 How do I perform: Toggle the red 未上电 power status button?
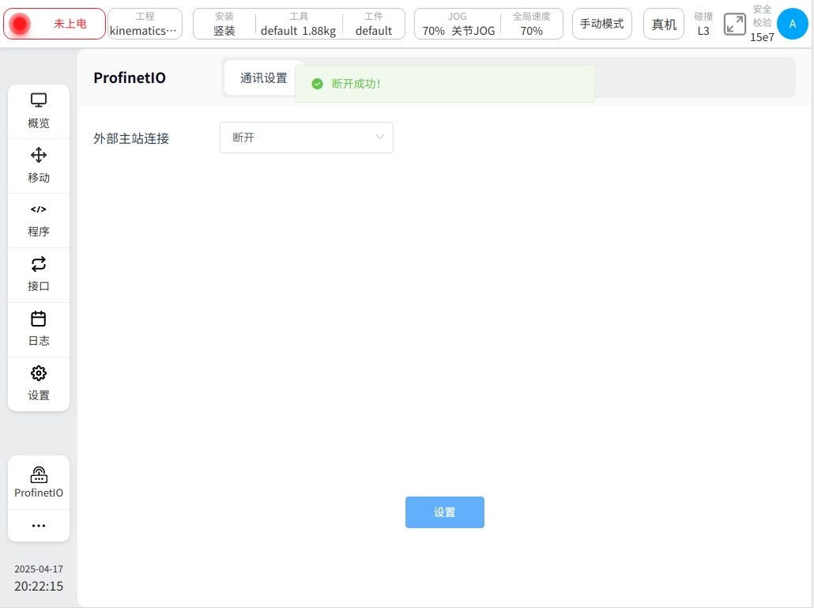tap(55, 24)
